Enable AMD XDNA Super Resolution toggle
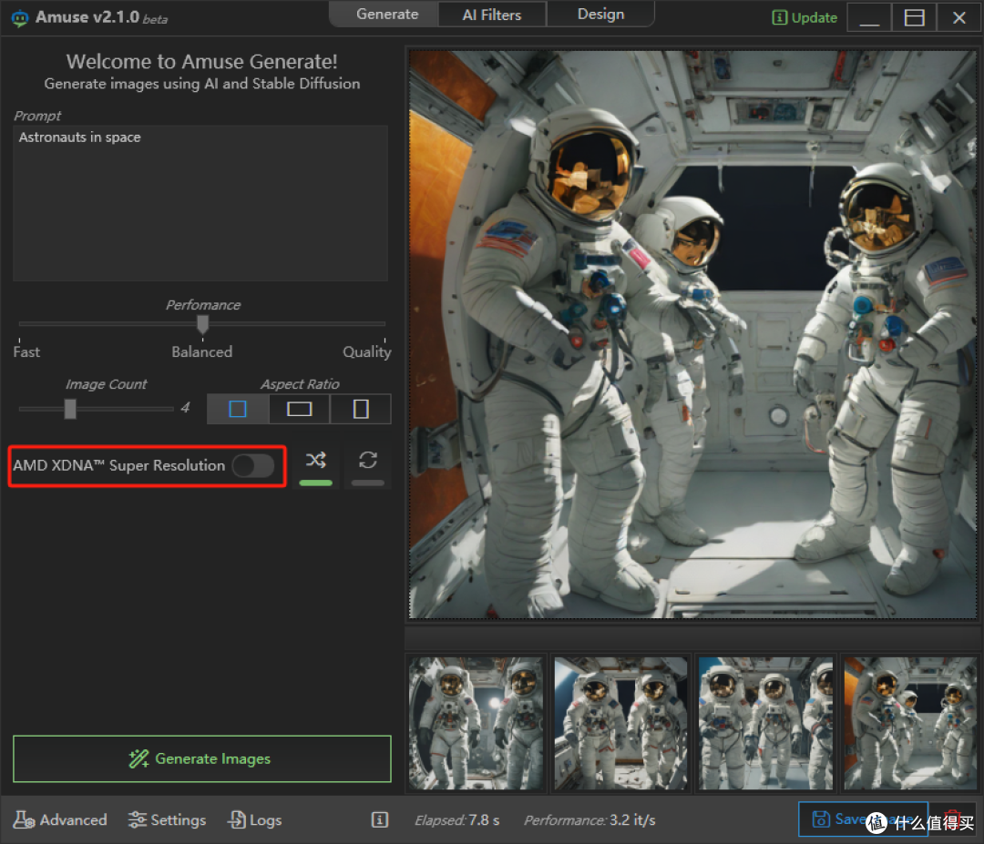The width and height of the screenshot is (984, 844). [x=252, y=466]
